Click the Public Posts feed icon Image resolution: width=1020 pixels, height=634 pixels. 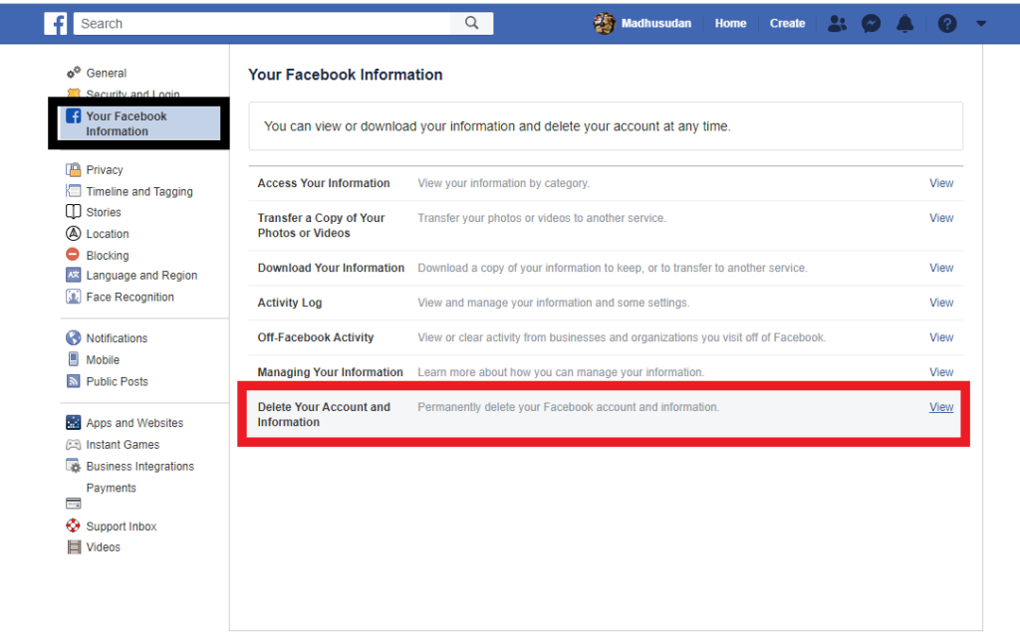(74, 381)
